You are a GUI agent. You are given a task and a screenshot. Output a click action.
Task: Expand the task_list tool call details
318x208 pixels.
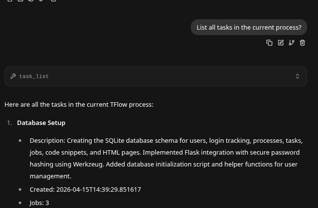click(x=297, y=77)
